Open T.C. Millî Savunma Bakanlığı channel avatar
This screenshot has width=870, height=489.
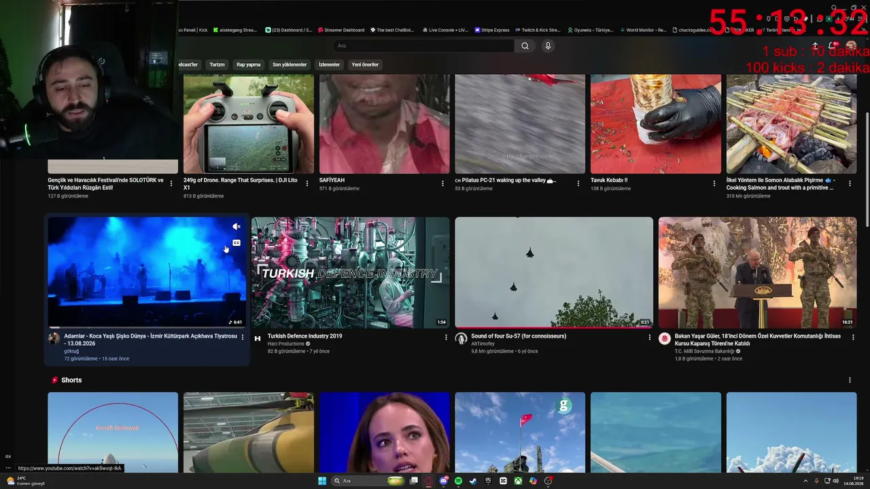tap(665, 338)
